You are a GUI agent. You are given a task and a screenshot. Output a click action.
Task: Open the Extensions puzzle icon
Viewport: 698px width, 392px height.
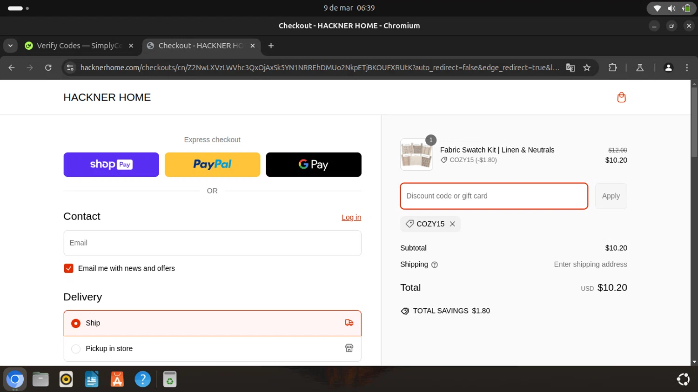coord(612,67)
